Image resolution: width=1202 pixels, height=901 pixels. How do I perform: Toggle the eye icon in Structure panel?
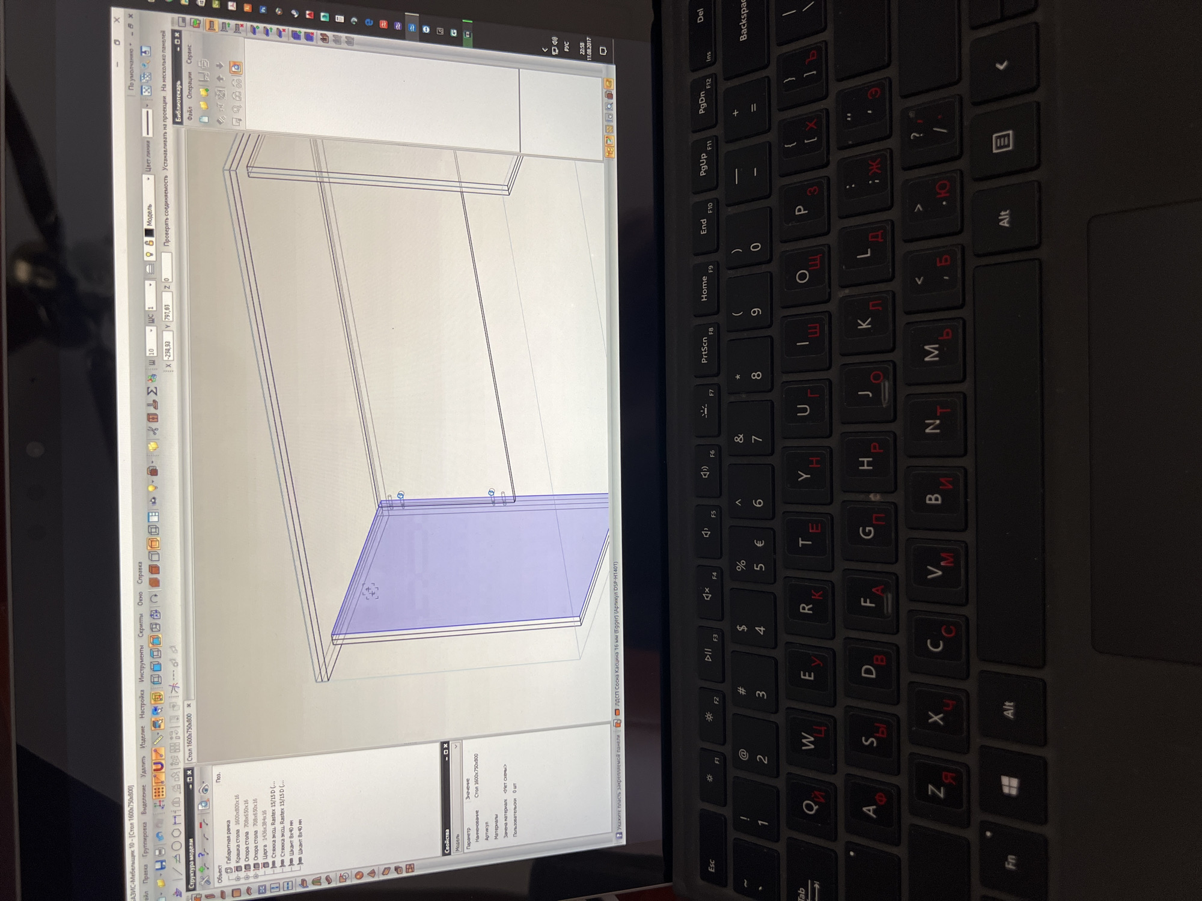(204, 788)
